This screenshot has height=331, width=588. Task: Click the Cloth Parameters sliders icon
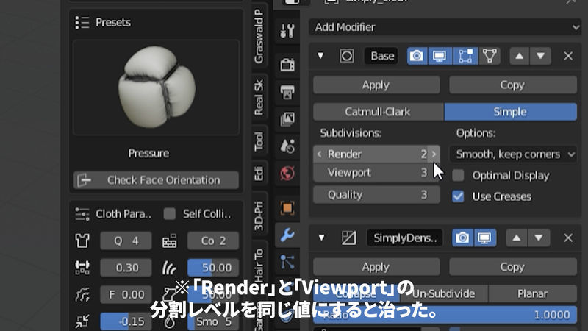tap(82, 214)
